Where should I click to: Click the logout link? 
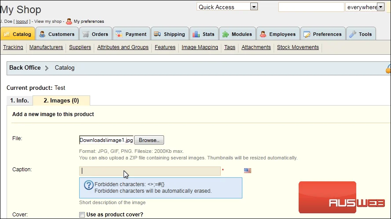pos(22,21)
